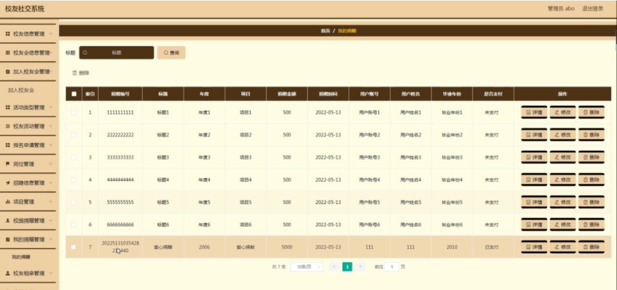Viewport: 617px width, 290px height.
Task: Toggle the select-all checkbox in table header
Action: pos(74,94)
